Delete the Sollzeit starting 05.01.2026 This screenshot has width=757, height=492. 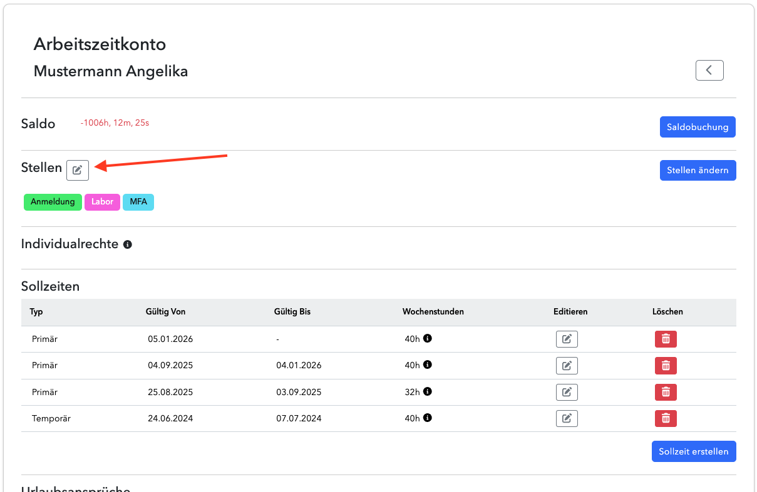(666, 339)
